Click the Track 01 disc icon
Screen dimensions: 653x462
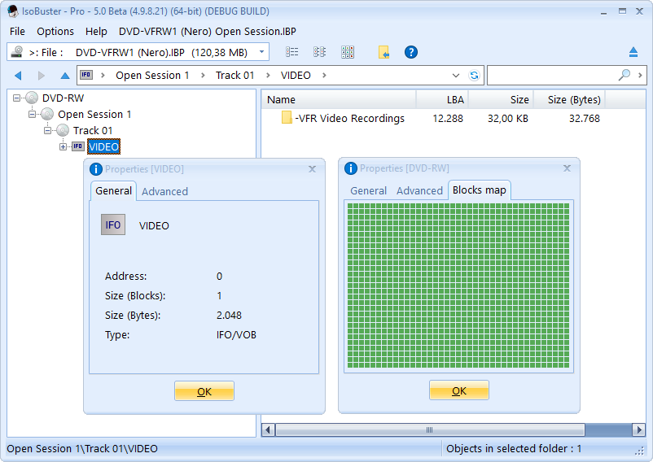pyautogui.click(x=63, y=130)
